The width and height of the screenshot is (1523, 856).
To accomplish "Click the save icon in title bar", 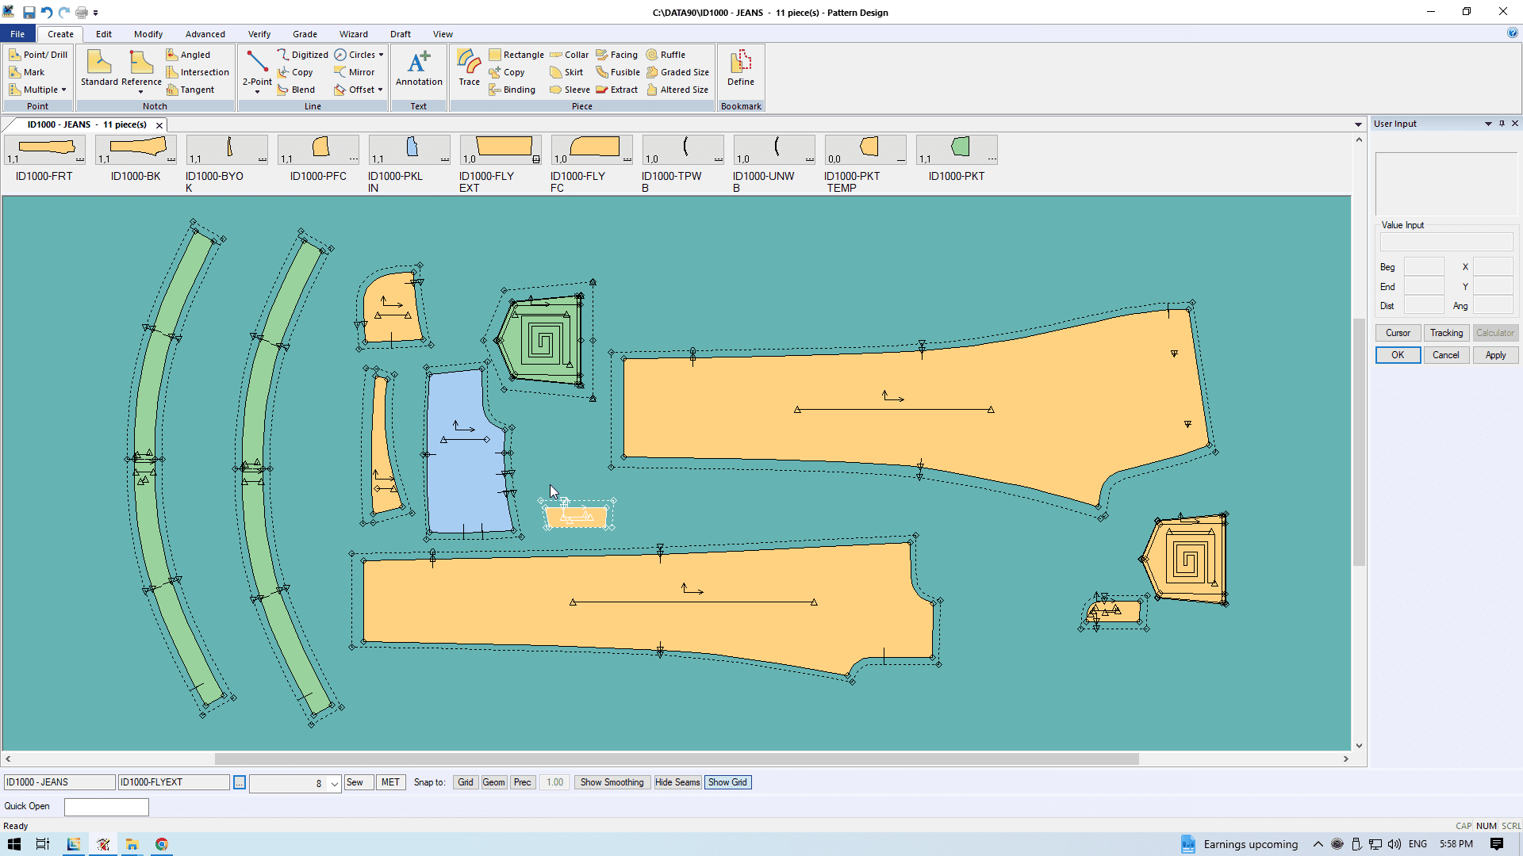I will pos(29,12).
